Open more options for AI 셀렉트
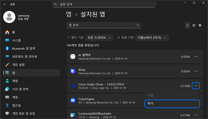Viewport: 208px width, 119px height. tap(196, 57)
